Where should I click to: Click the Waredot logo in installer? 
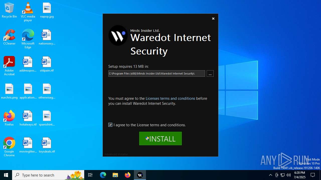pos(118,35)
